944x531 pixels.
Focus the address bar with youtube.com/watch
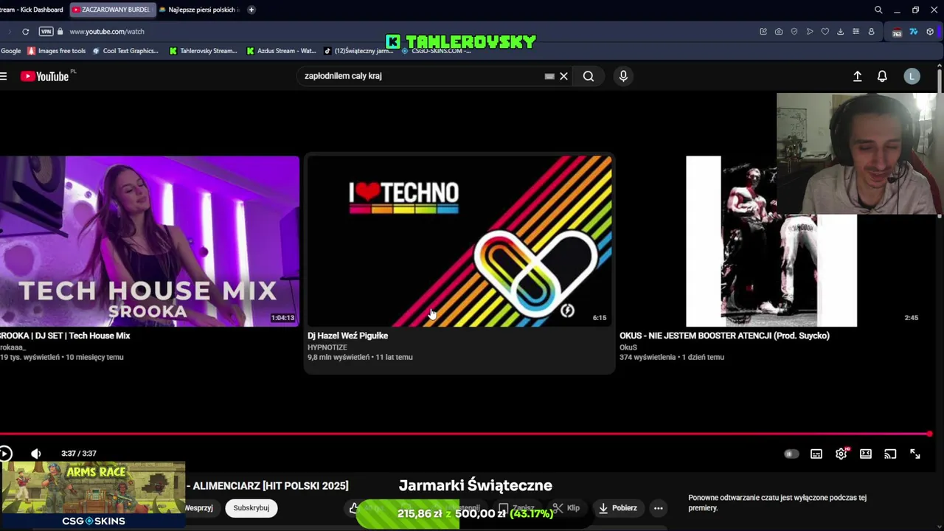107,32
